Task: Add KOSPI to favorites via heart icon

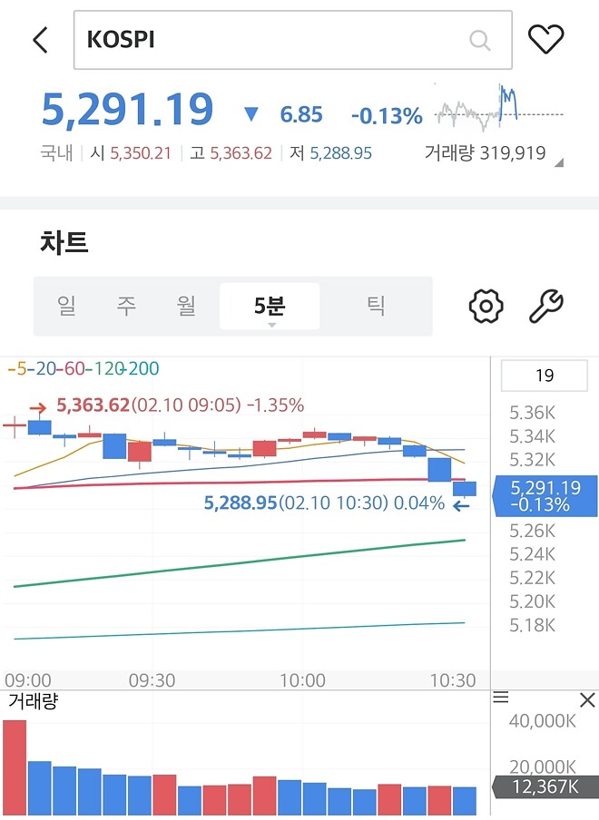Action: 547,40
